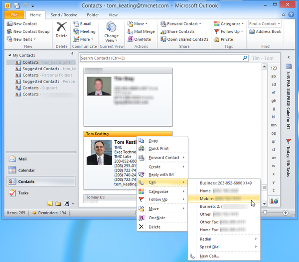Viewport: 299px width, 262px height.
Task: Open the File backstage tab
Action: (x=14, y=15)
